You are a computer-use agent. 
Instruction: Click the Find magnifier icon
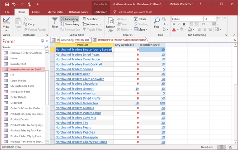[157, 21]
